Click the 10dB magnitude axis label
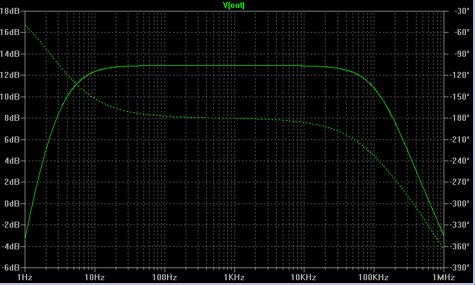This screenshot has height=285, width=475. pos(10,97)
